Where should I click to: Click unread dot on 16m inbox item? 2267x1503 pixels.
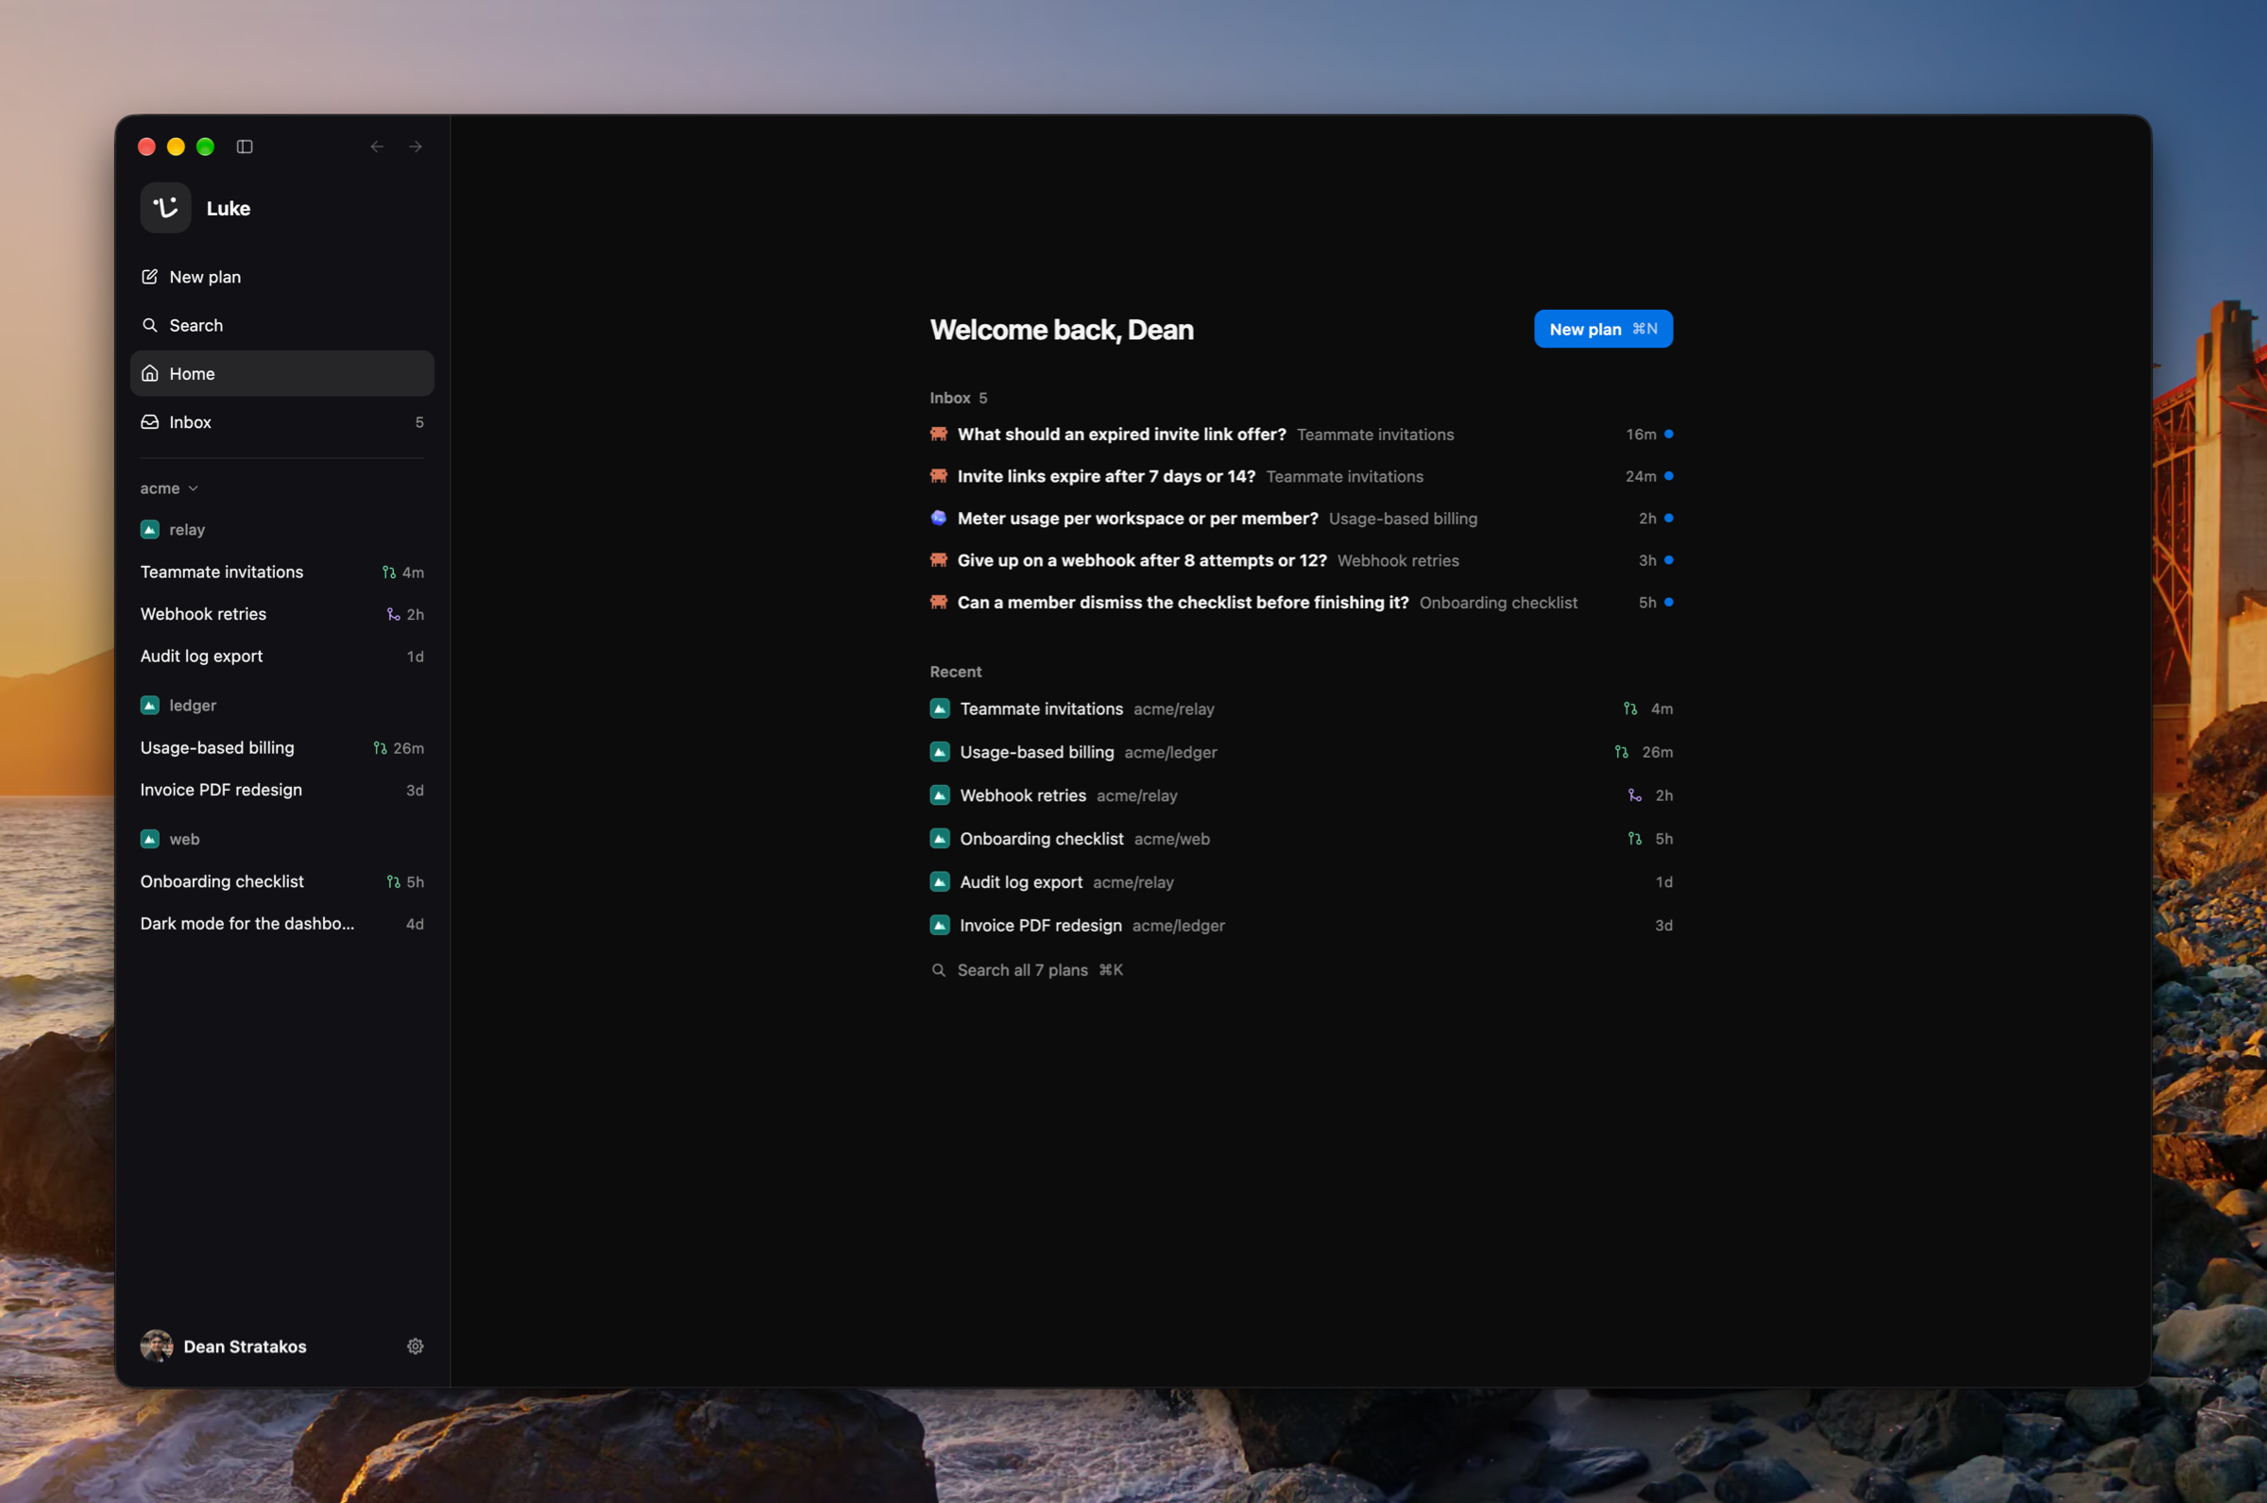(x=1668, y=435)
